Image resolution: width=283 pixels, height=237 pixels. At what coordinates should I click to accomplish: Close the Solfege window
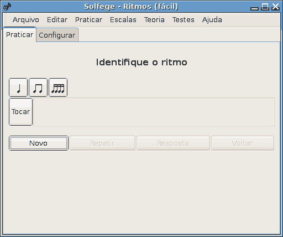276,7
